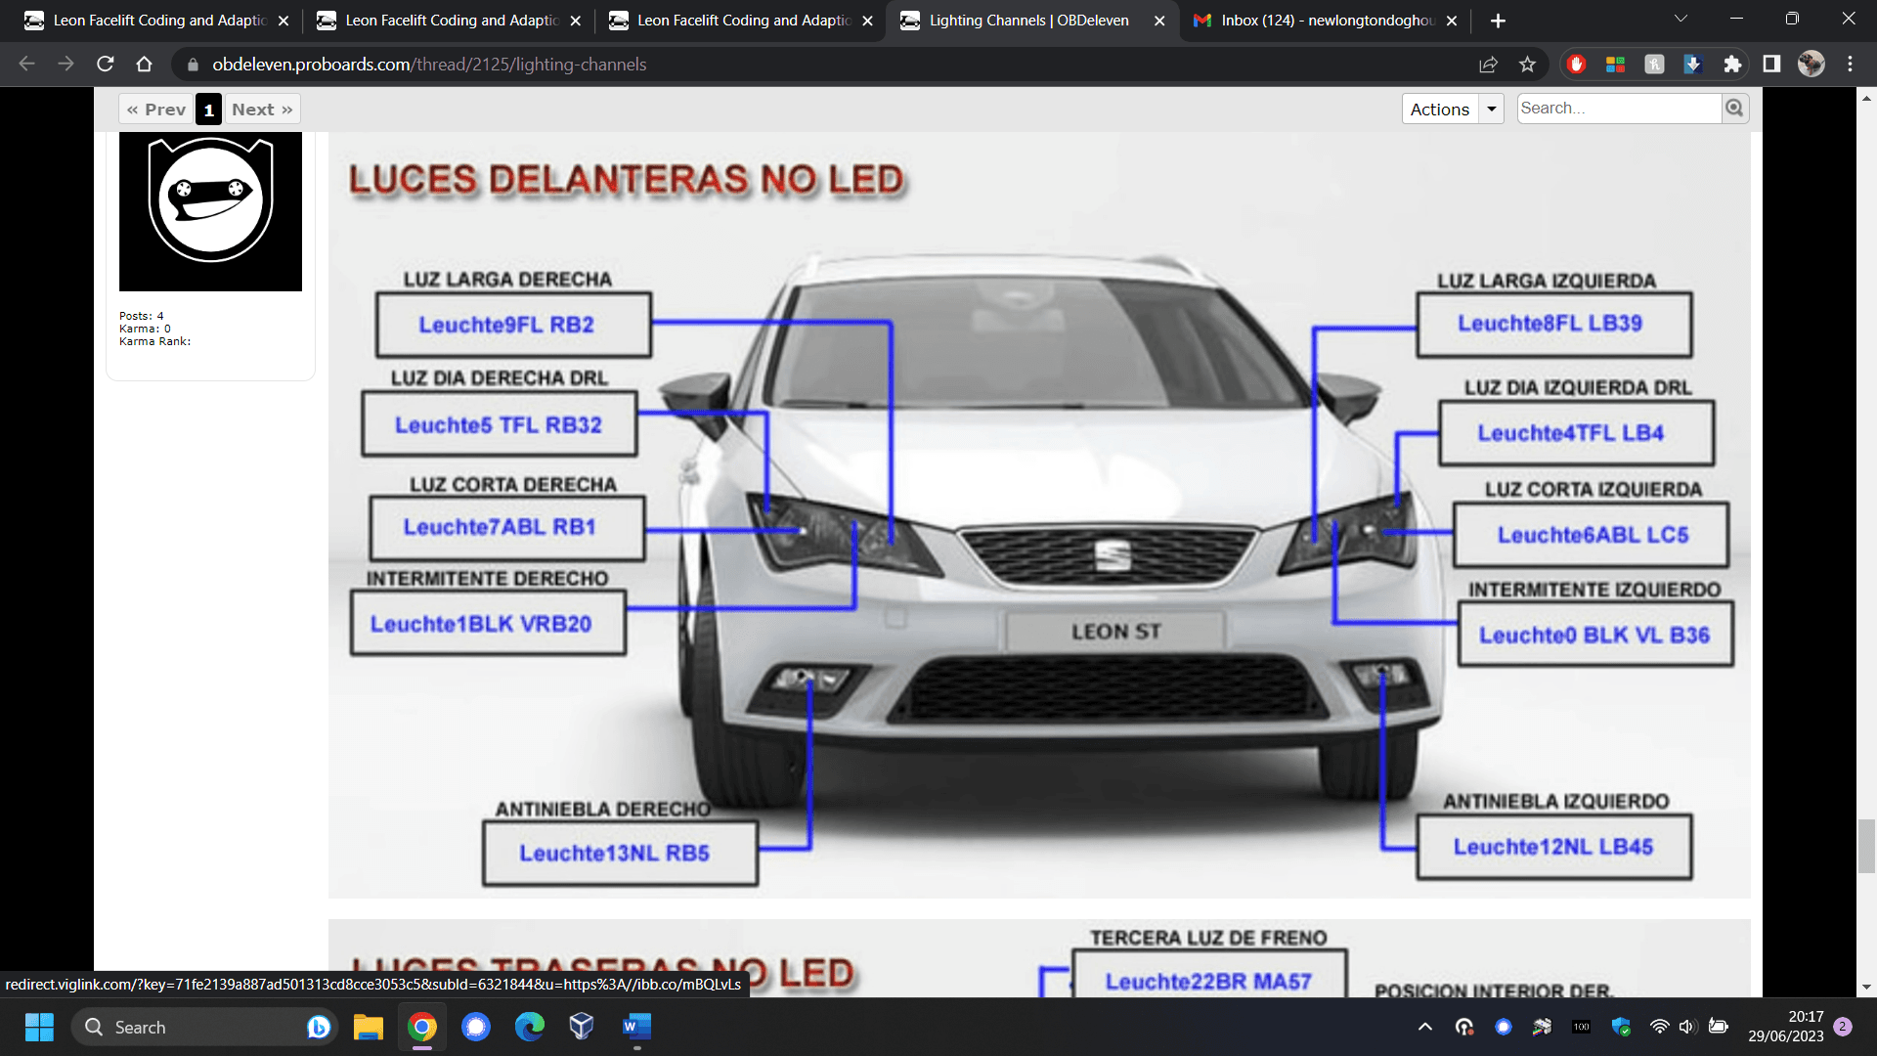The image size is (1877, 1056).
Task: Click the forum Search input field
Action: click(x=1618, y=109)
